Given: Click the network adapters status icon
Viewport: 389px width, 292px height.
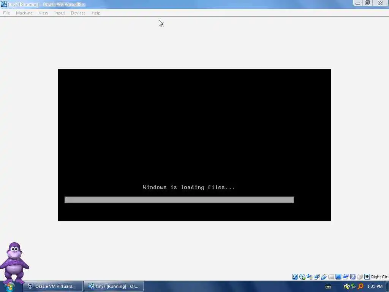Looking at the screenshot, I should click(x=309, y=277).
